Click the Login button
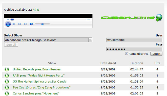The image size is (167, 96). tap(156, 54)
